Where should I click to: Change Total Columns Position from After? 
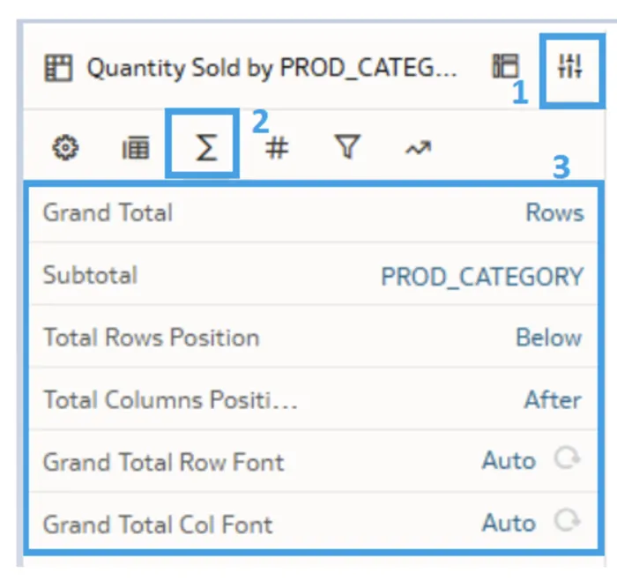[x=553, y=400]
